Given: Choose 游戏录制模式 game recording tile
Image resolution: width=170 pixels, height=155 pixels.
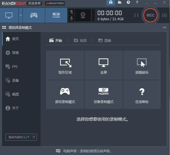Looking at the screenshot, I should point(65,95).
